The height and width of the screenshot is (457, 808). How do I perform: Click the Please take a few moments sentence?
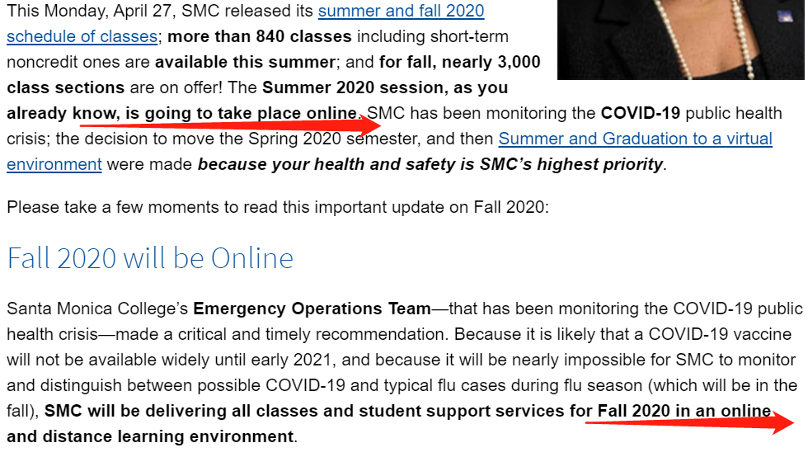tap(276, 206)
